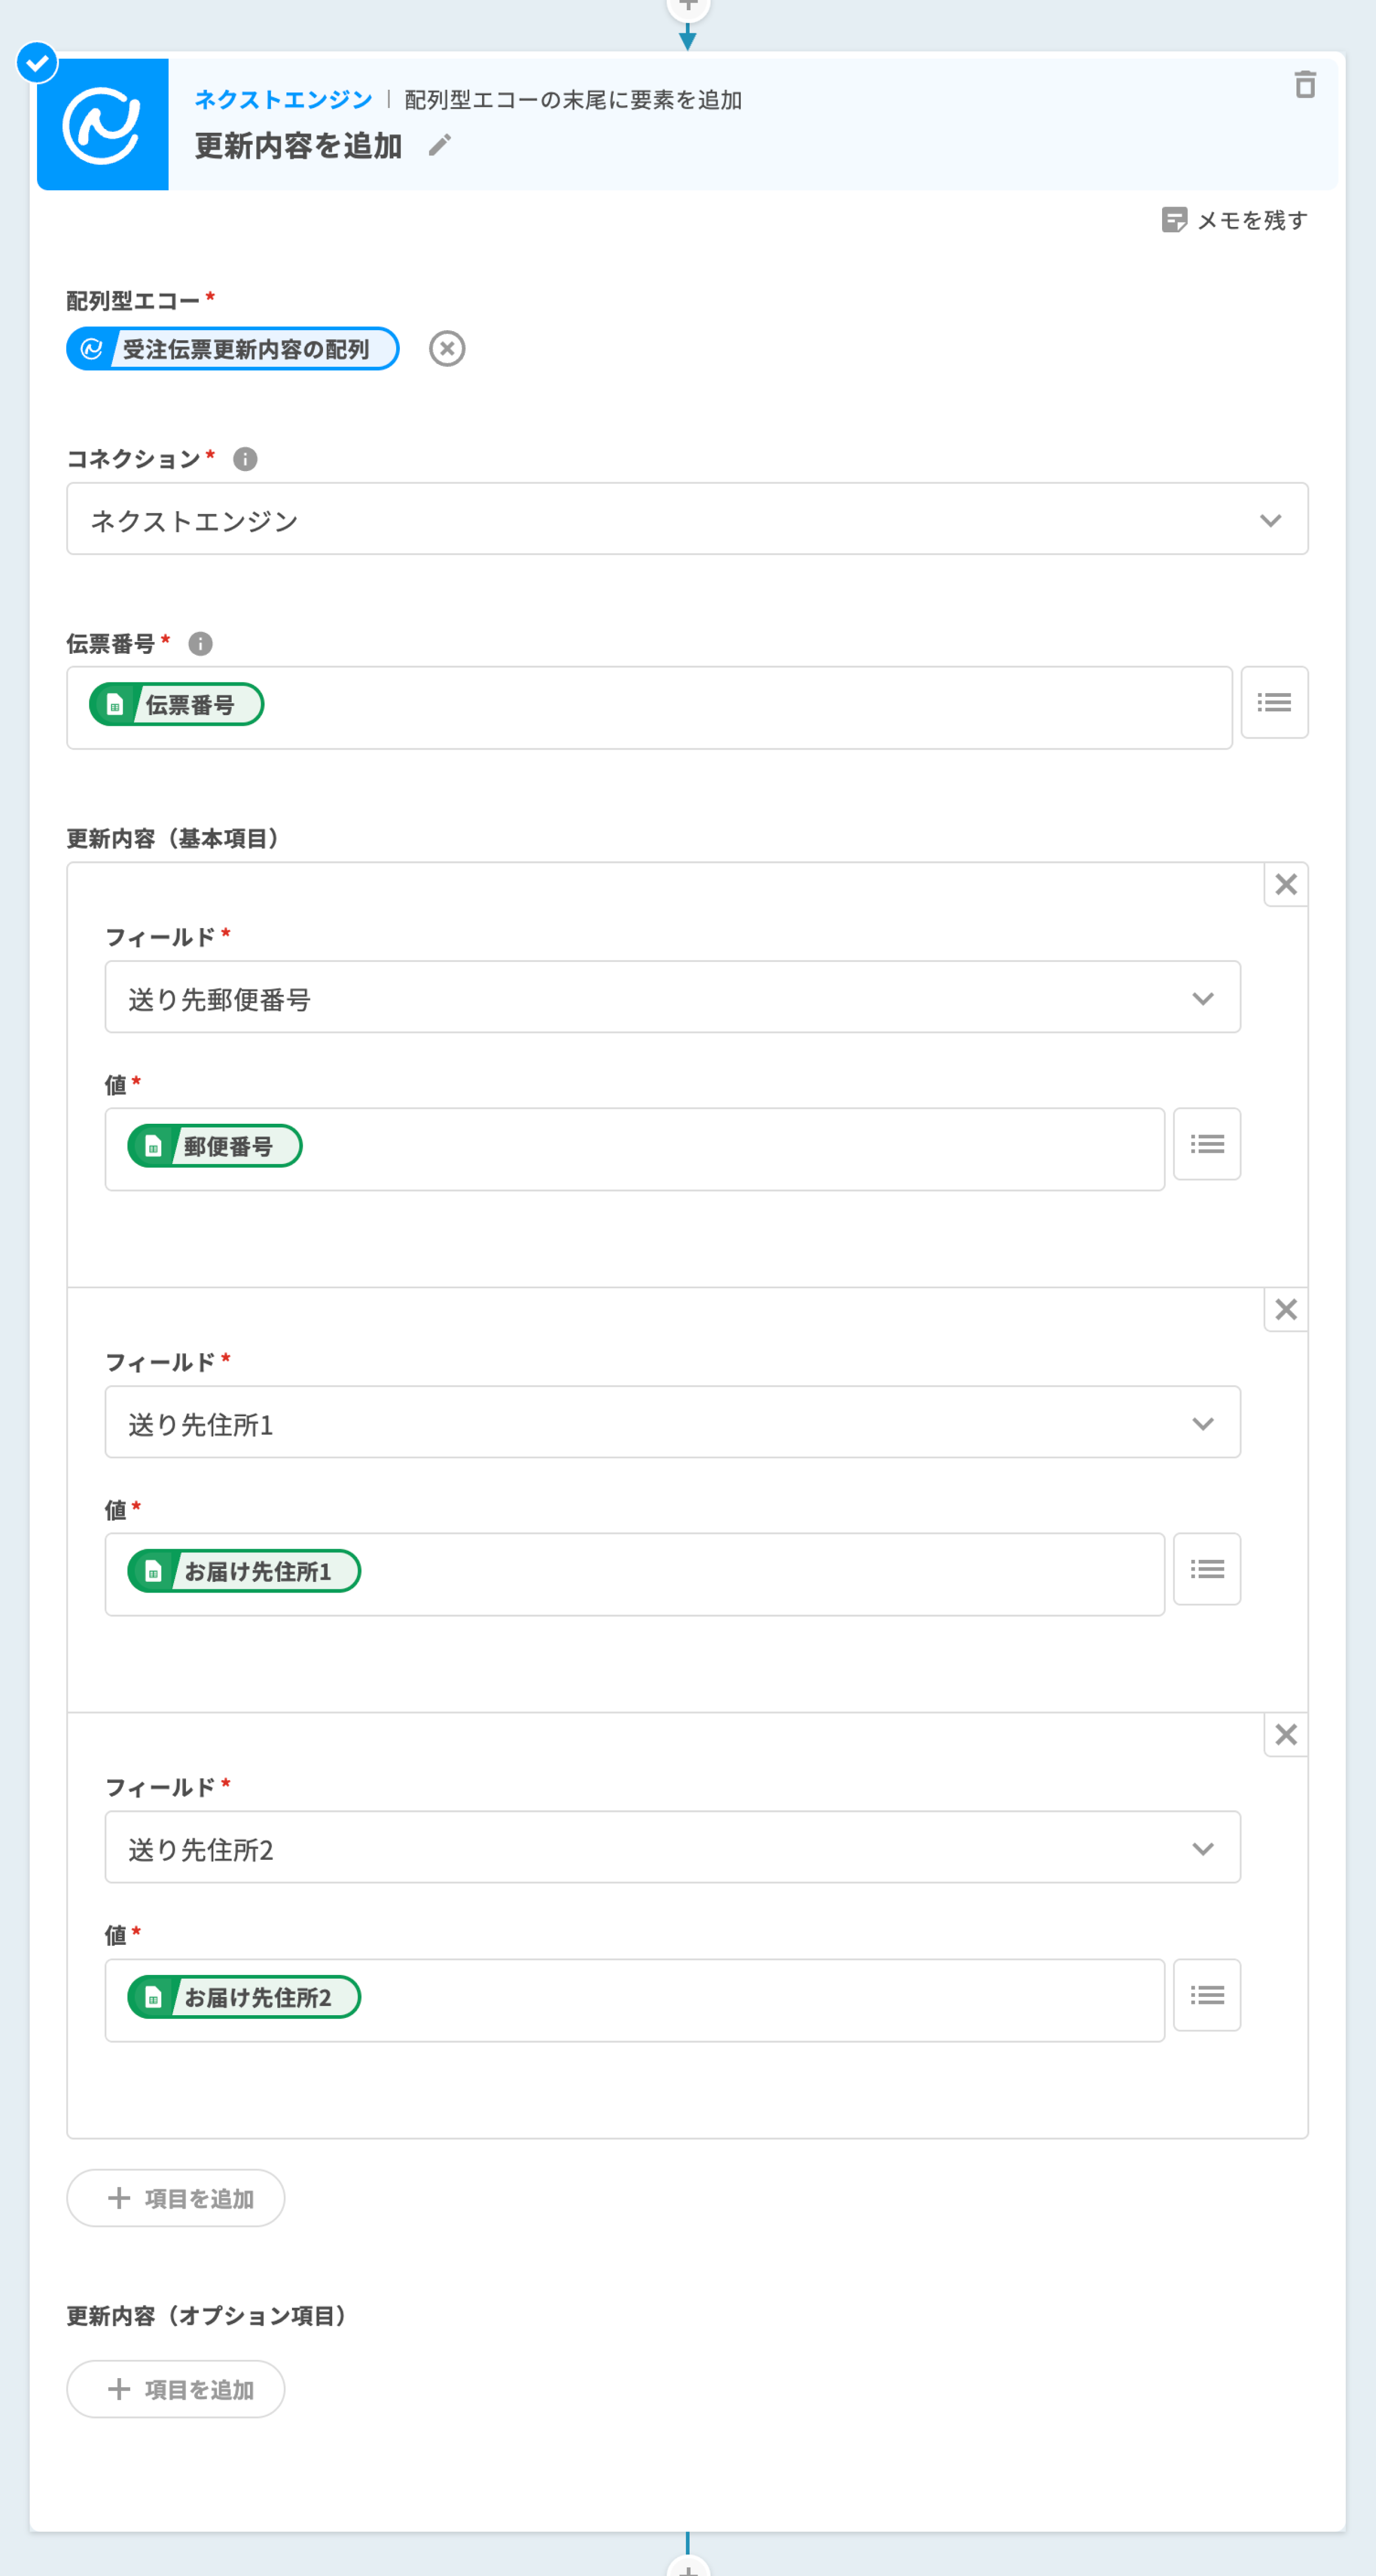
Task: Open list picker beside 郵便番号 value
Action: coord(1206,1145)
